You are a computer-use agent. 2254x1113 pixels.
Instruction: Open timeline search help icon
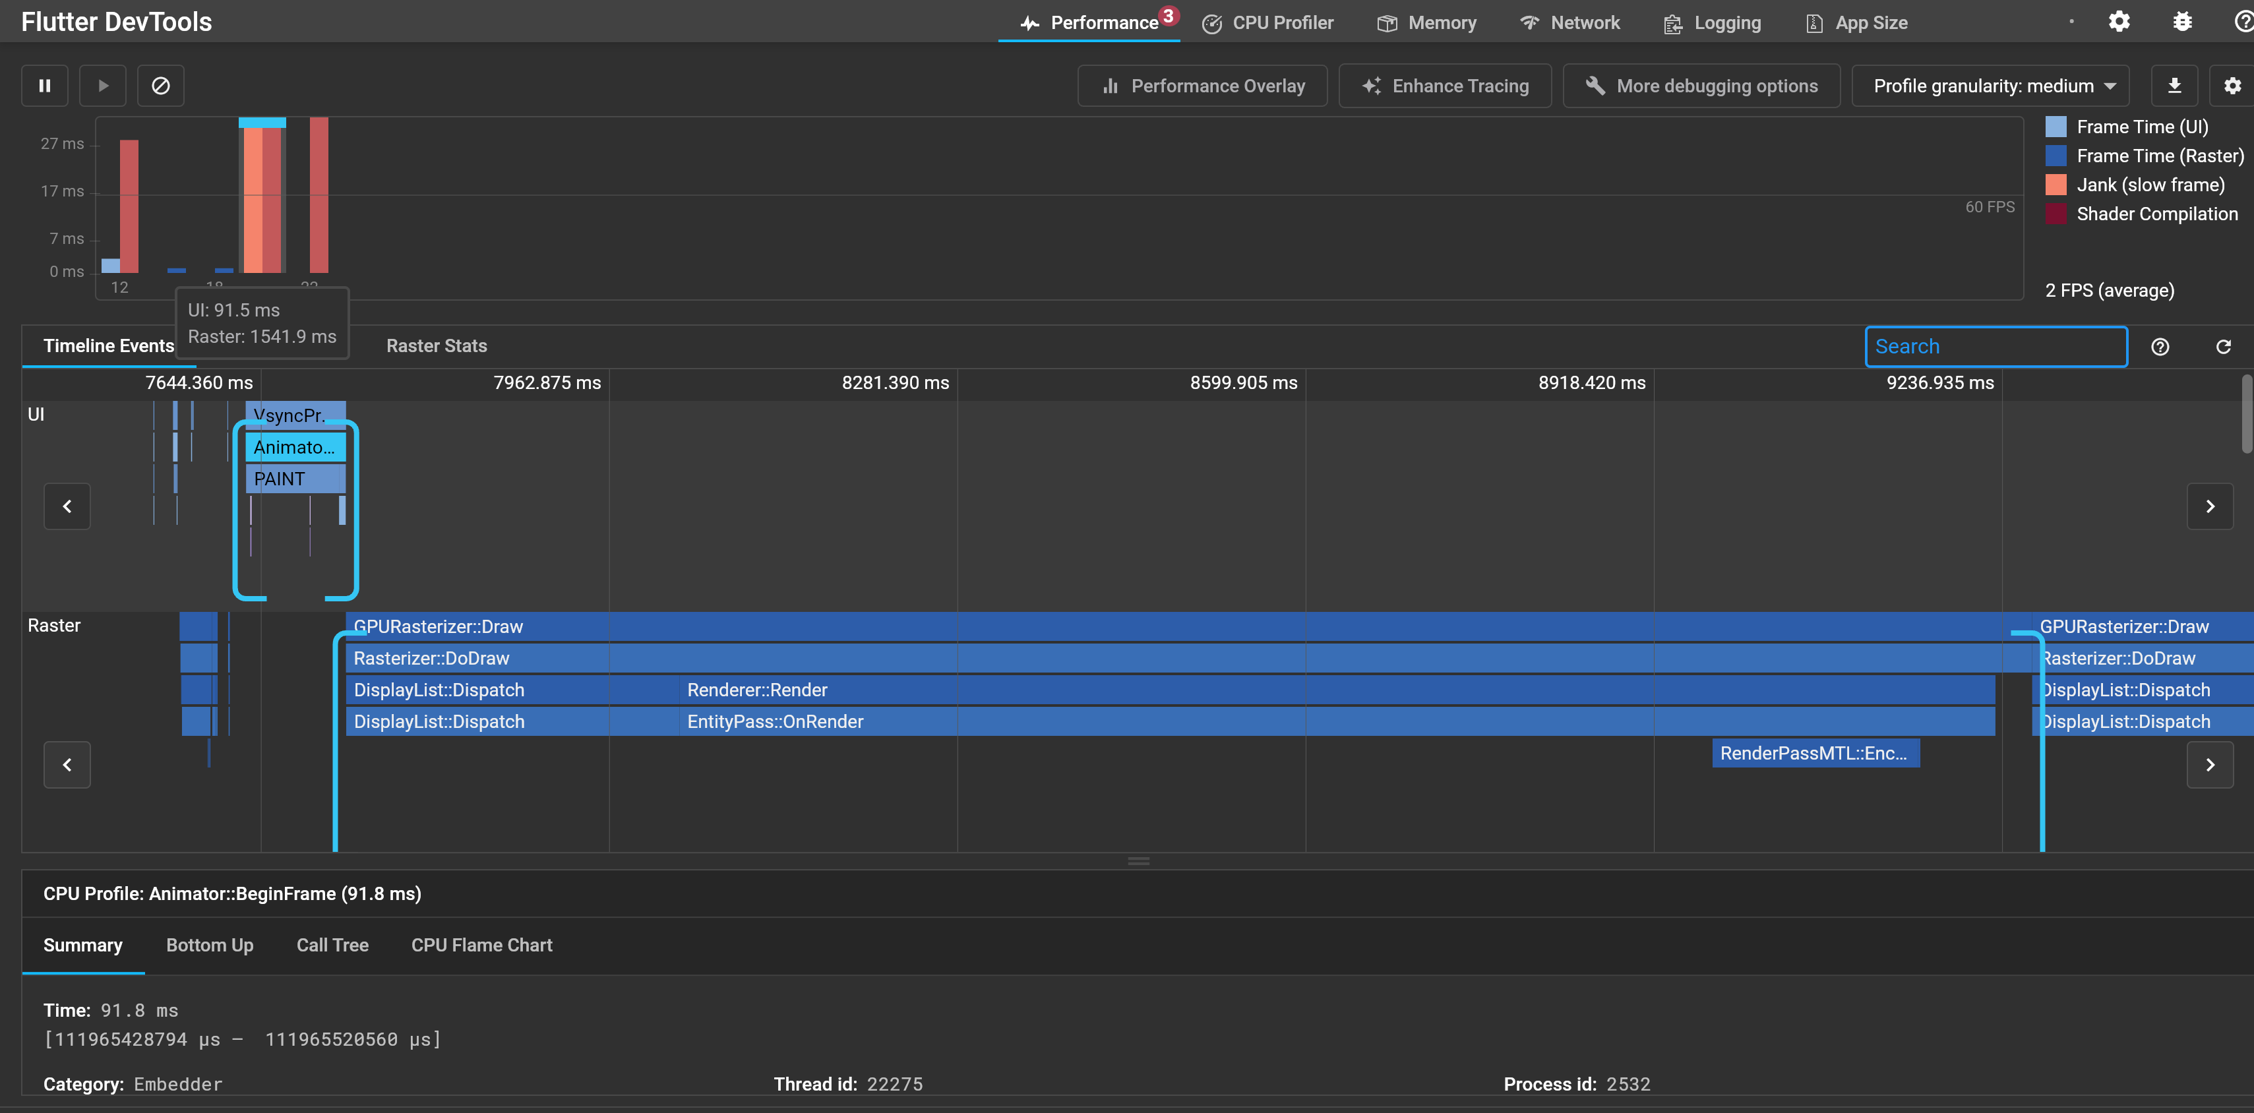pos(2160,347)
